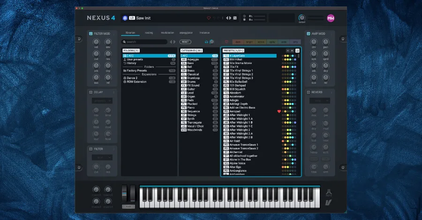Screen dimensions: 422x220
Task: Step to the previous search result arrow
Action: pos(171,42)
